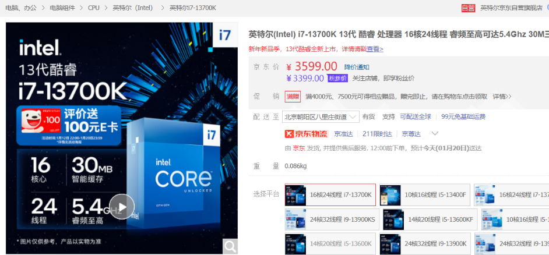Click the 有货 stock status text
Image resolution: width=549 pixels, height=255 pixels.
(369, 117)
